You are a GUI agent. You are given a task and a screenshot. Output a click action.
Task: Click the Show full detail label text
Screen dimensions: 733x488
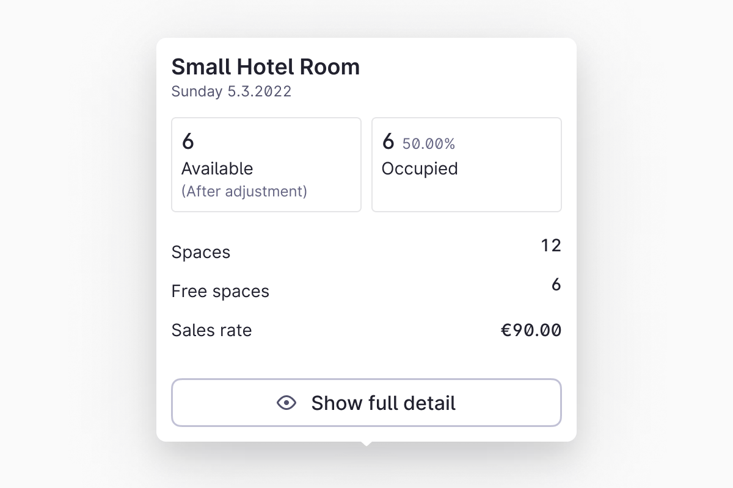point(383,403)
